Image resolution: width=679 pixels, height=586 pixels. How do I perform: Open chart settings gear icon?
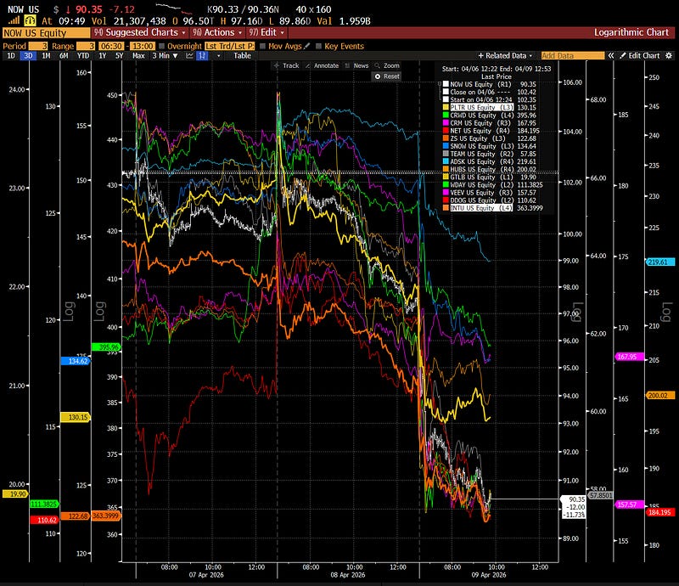pyautogui.click(x=669, y=55)
